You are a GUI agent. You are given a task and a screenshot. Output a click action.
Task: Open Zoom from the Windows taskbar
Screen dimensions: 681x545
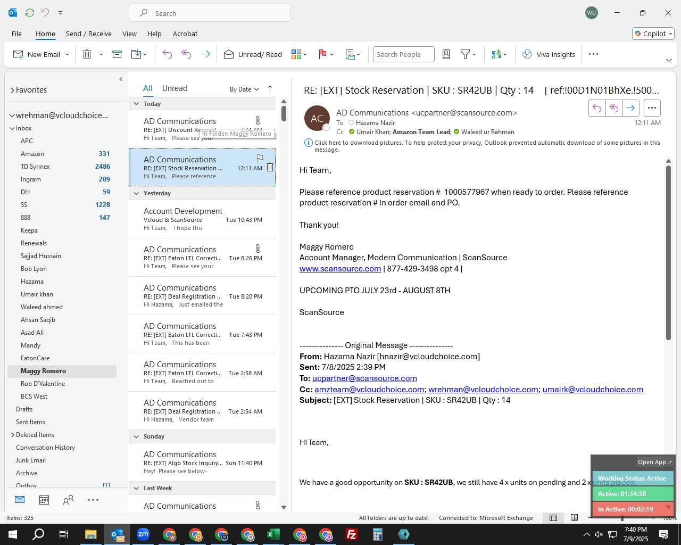tap(143, 534)
